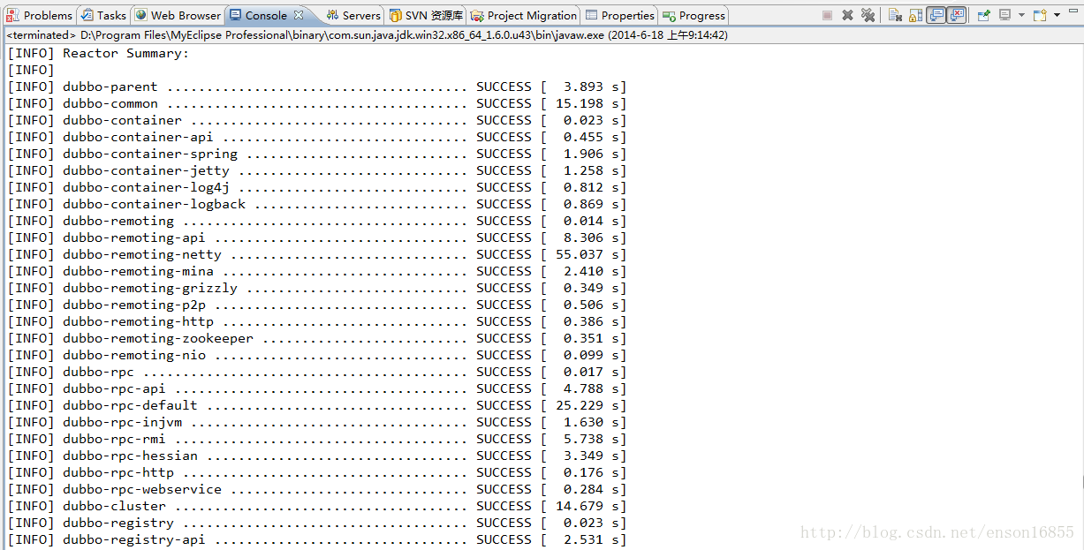Image resolution: width=1084 pixels, height=550 pixels.
Task: Click the Problems tab icon
Action: point(14,15)
